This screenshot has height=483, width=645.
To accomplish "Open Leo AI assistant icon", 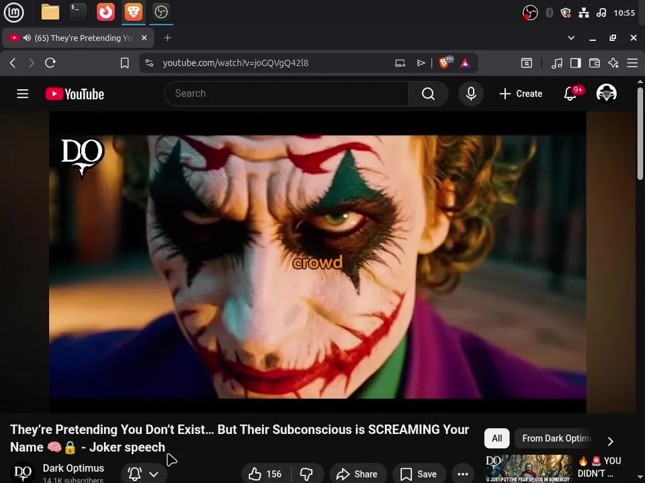I will 613,63.
